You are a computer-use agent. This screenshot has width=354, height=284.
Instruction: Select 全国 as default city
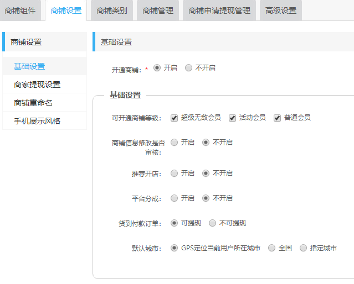[x=271, y=248]
